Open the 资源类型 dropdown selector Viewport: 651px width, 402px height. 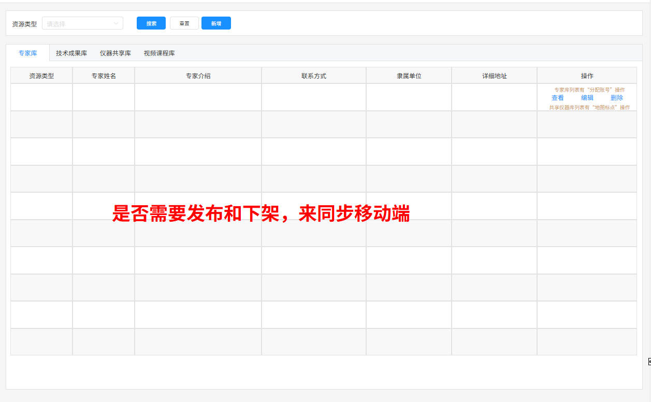click(x=82, y=23)
